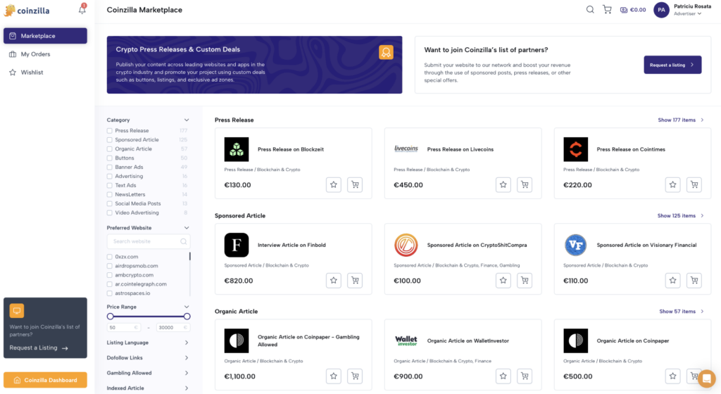Collapse the Category filter section
721x394 pixels.
[x=186, y=120]
